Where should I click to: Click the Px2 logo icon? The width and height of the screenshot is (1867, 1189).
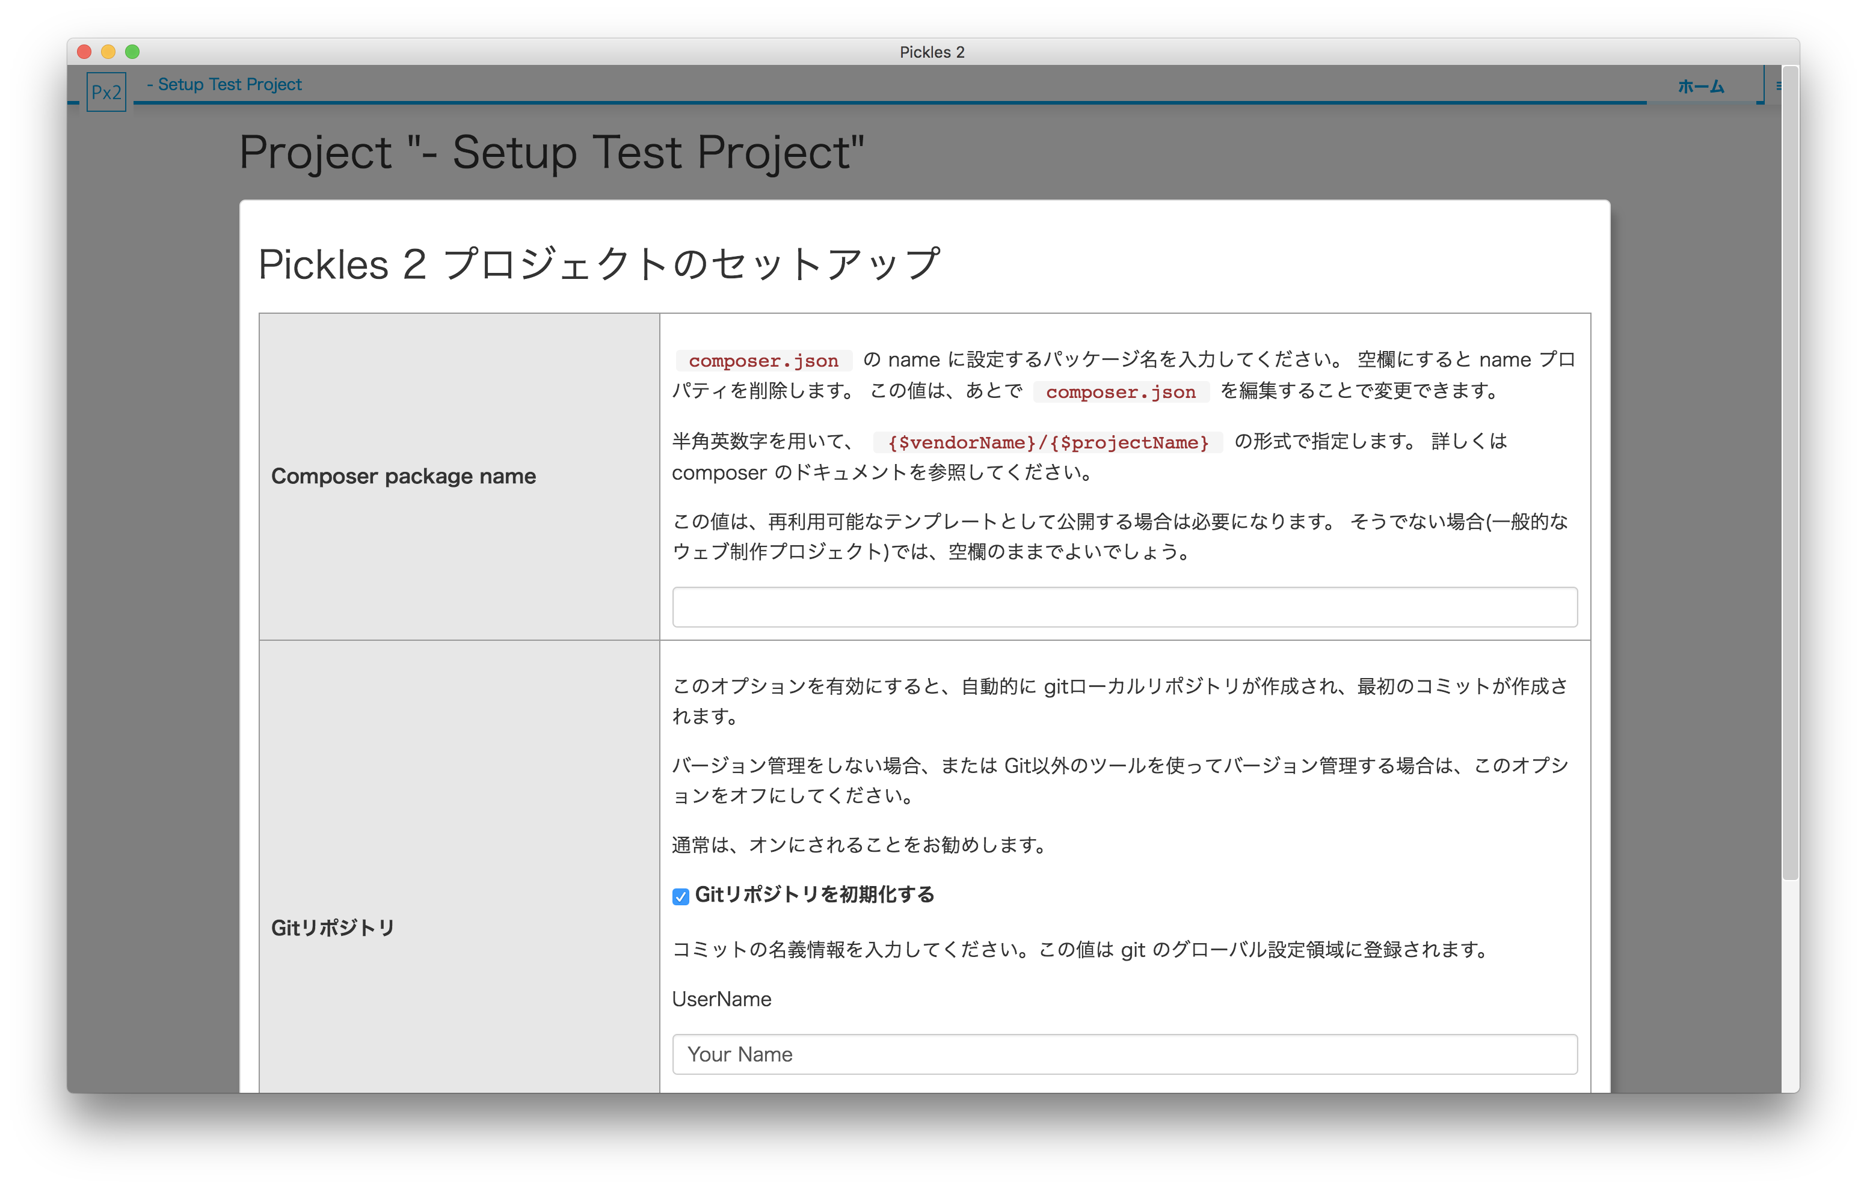(106, 92)
